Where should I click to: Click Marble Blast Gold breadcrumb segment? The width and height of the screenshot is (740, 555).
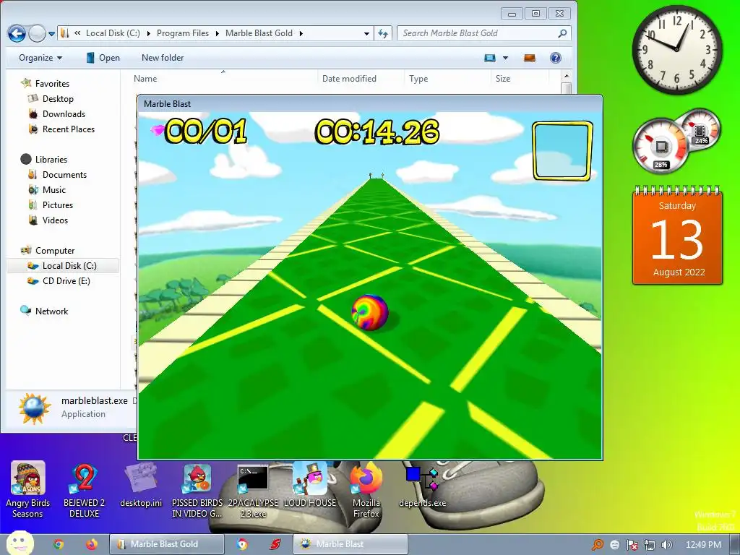[259, 33]
